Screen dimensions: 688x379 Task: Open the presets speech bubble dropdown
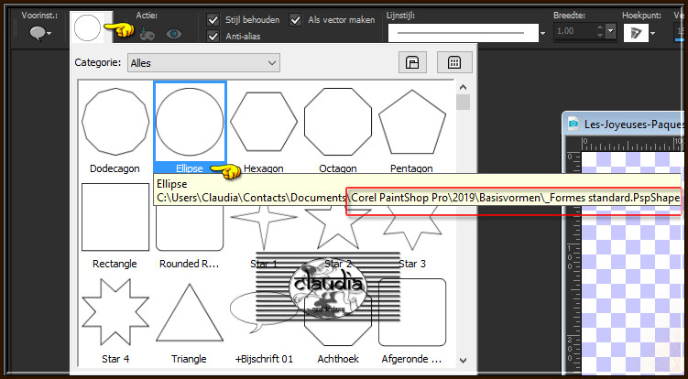click(40, 34)
